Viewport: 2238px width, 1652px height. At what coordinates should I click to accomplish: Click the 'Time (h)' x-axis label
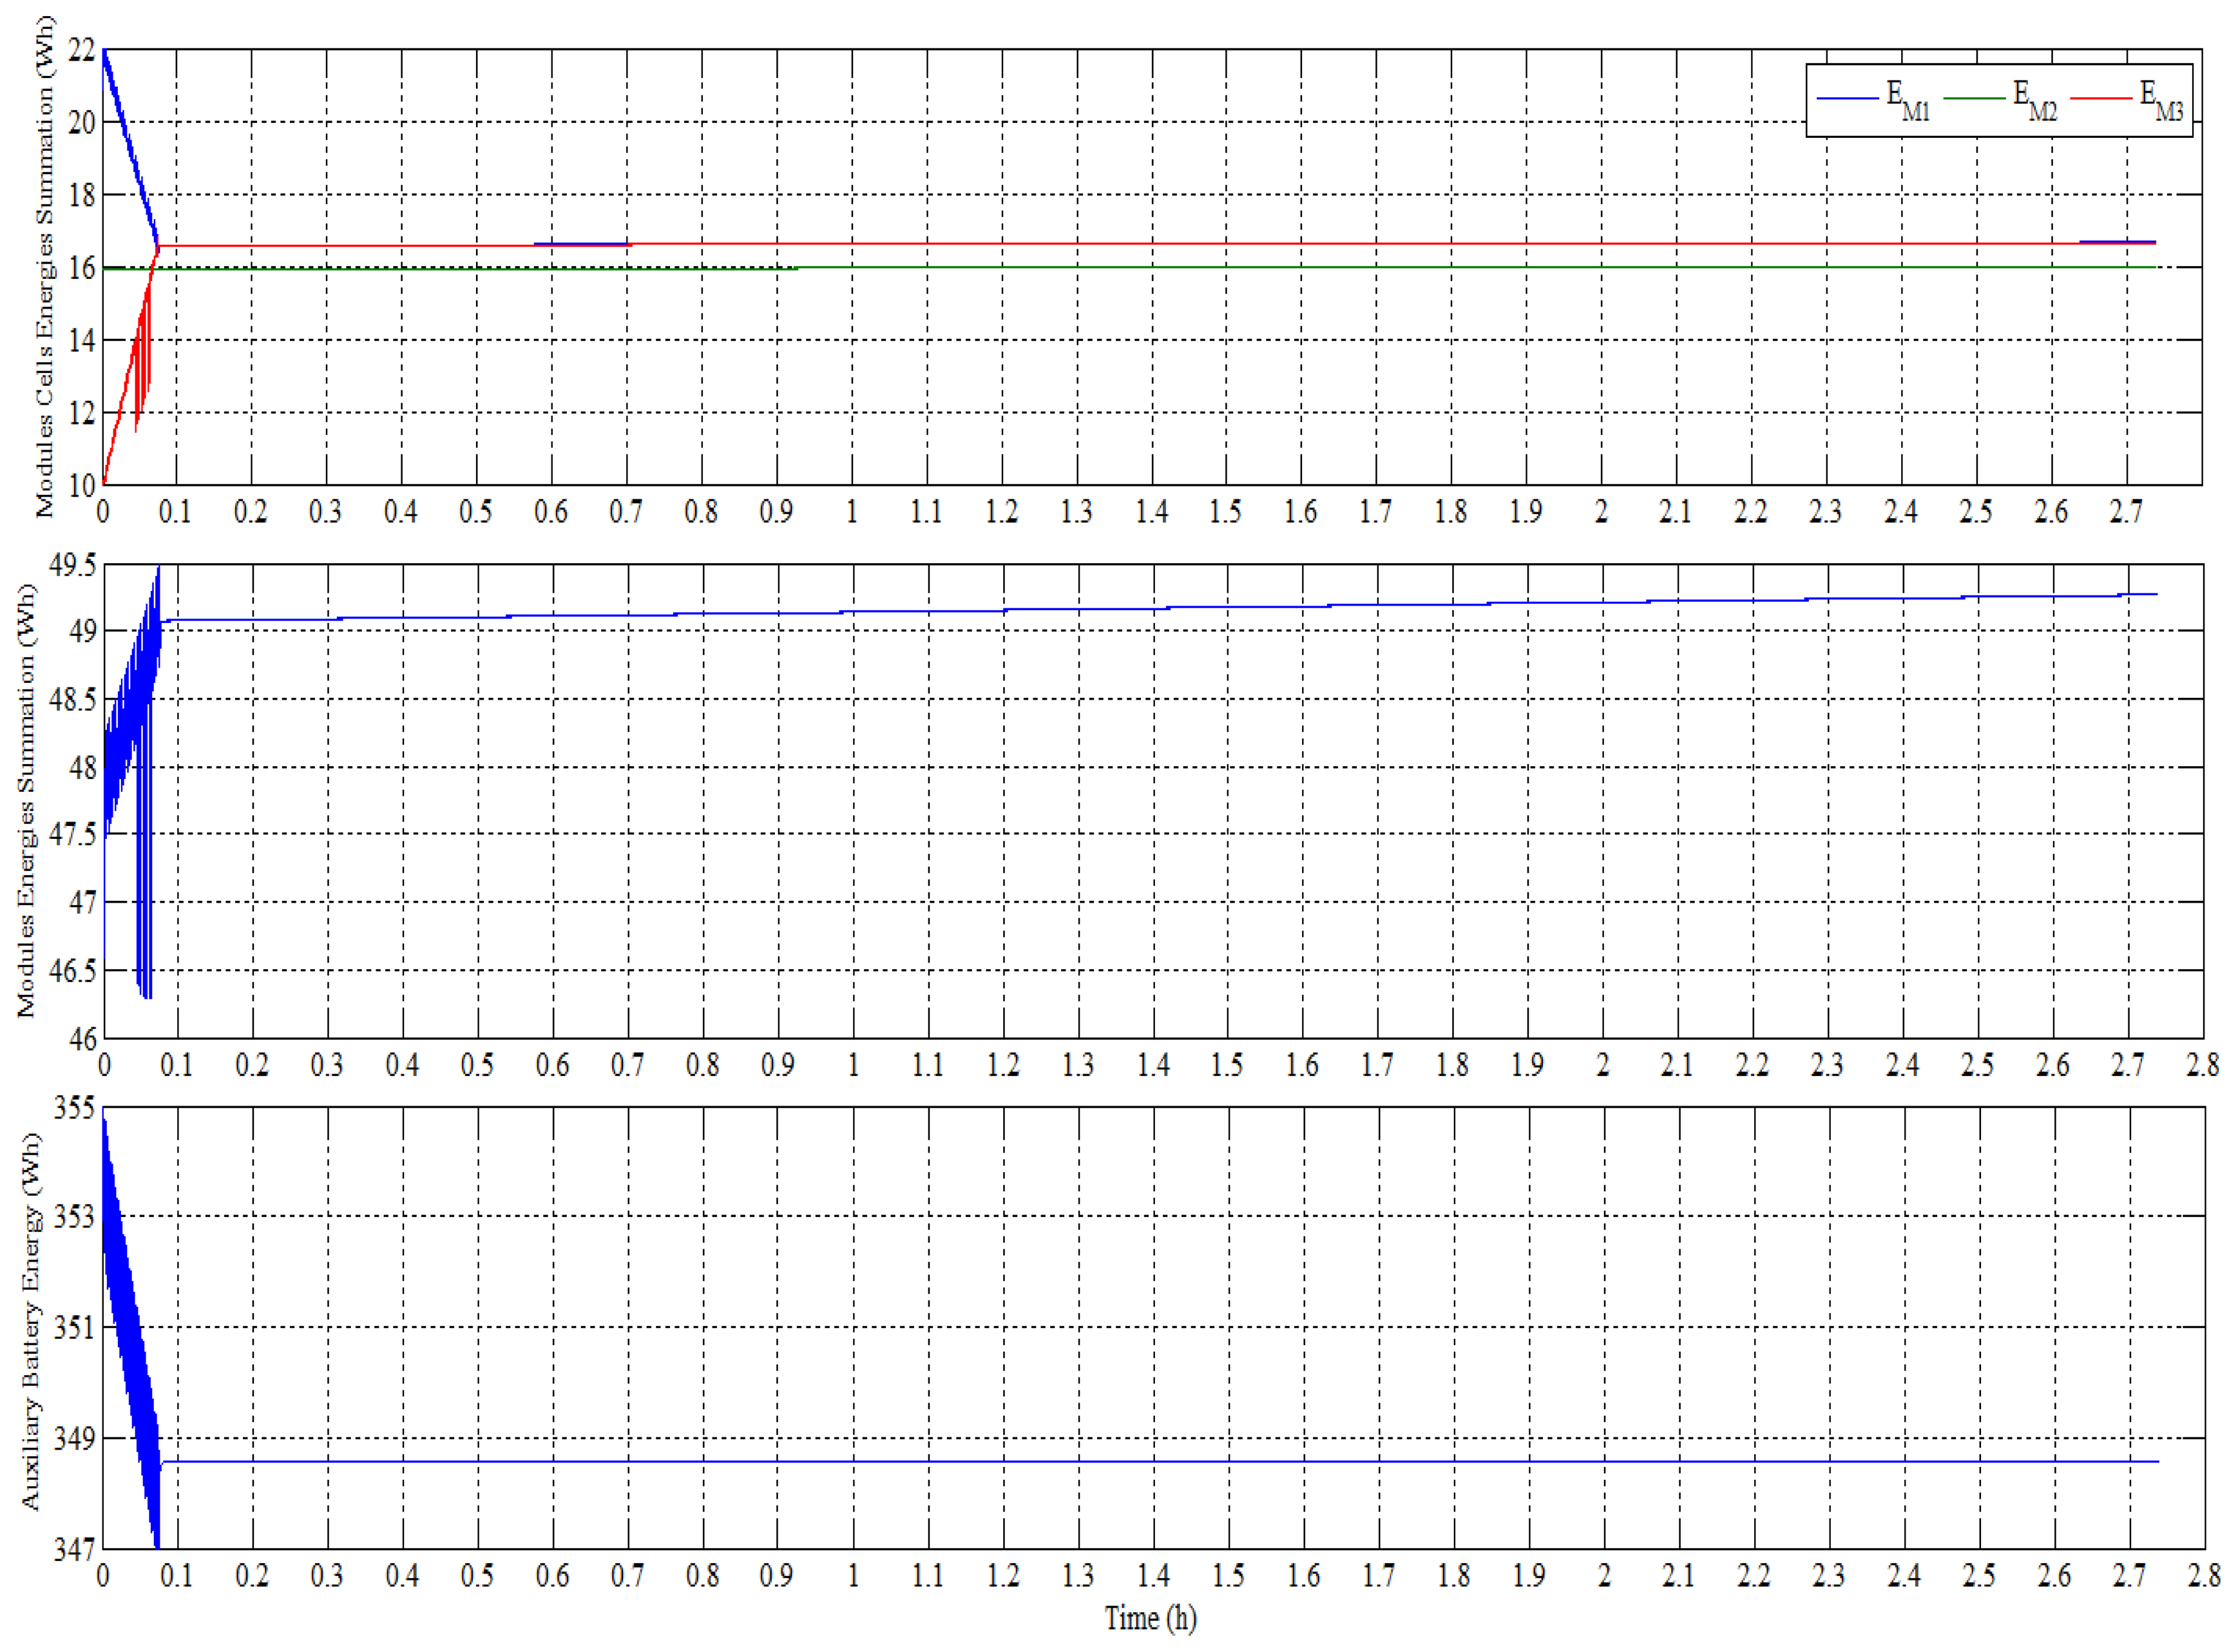1150,1618
